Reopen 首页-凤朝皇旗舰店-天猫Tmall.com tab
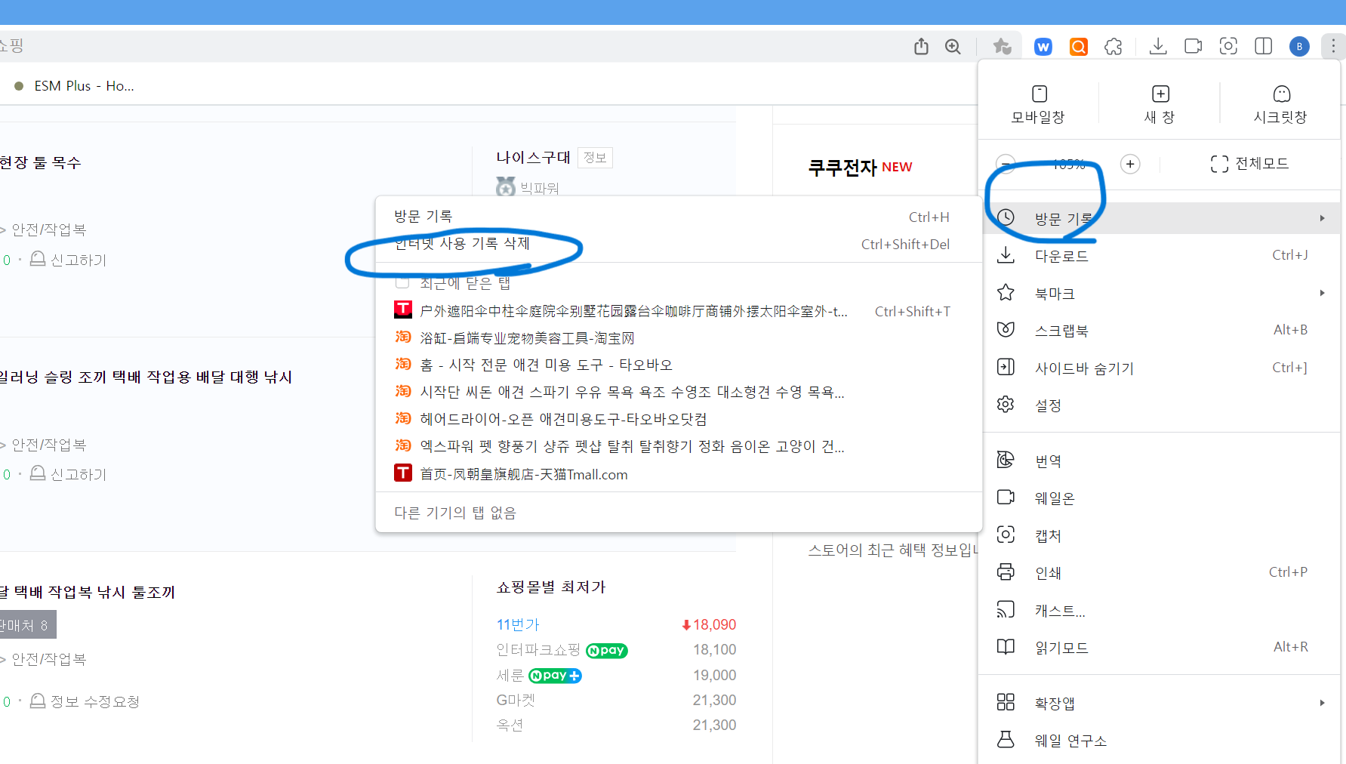 click(679, 474)
